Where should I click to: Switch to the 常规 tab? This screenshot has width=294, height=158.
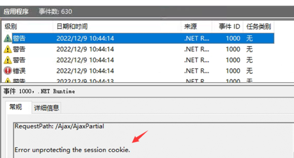point(16,107)
